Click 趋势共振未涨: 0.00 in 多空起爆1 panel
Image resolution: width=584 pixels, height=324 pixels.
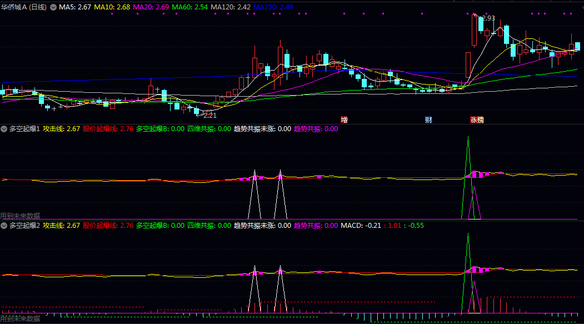263,129
